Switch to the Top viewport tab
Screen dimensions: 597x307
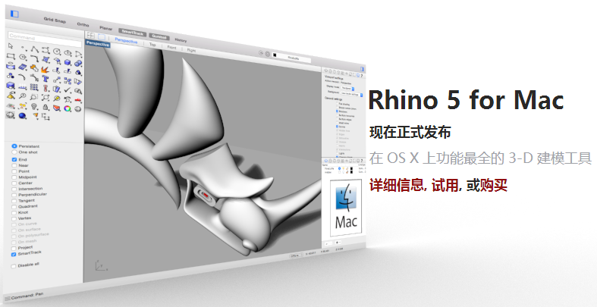(152, 45)
